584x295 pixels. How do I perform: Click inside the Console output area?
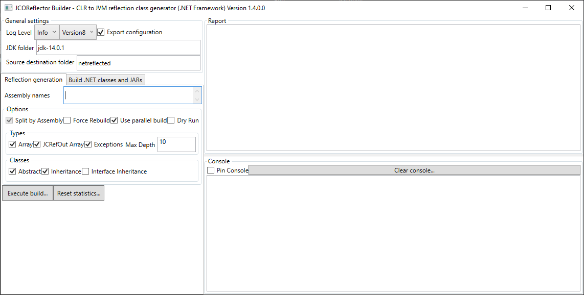point(393,233)
